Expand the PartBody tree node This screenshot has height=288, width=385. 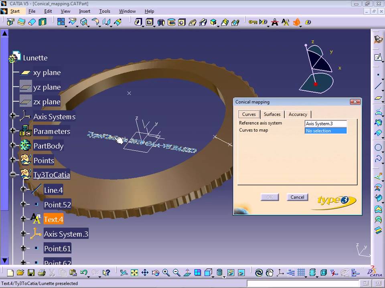13,145
